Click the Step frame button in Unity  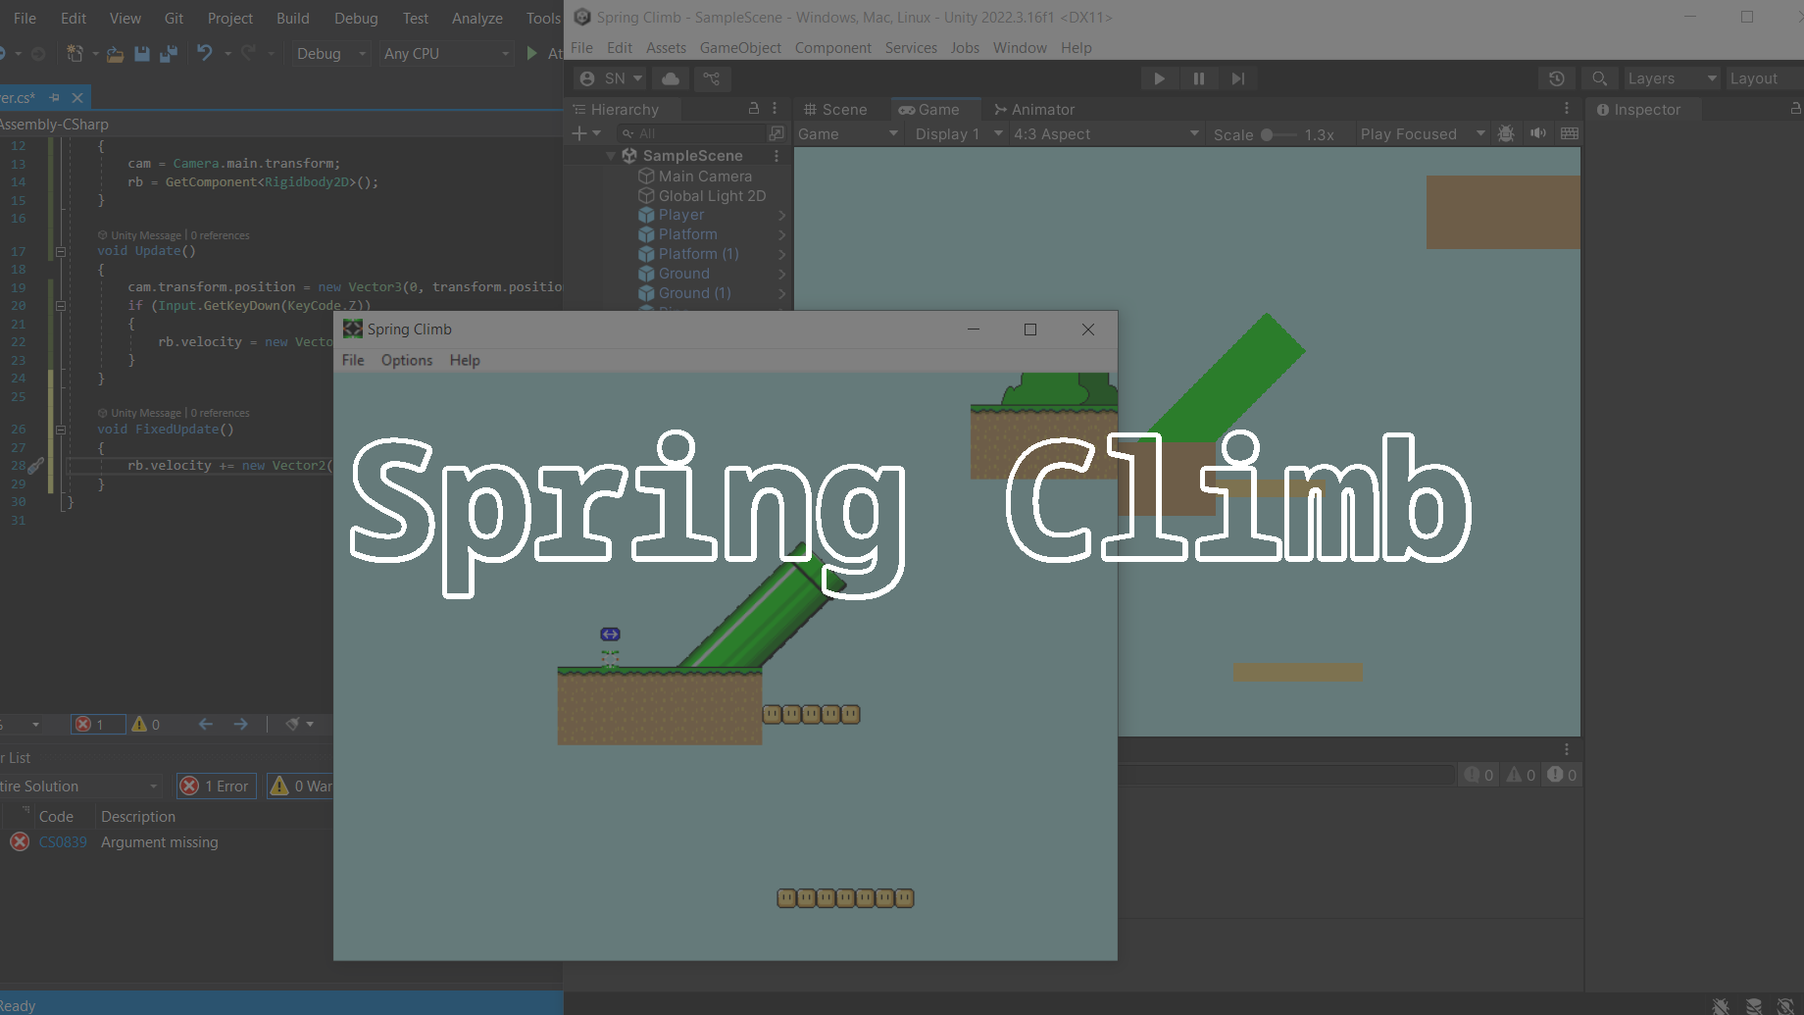(1238, 78)
